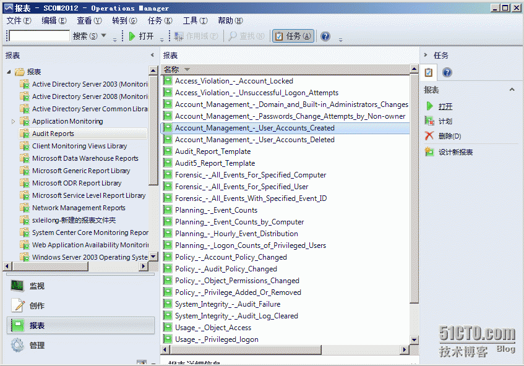This screenshot has width=524, height=366.
Task: Click the Schedule report task
Action: pos(445,121)
